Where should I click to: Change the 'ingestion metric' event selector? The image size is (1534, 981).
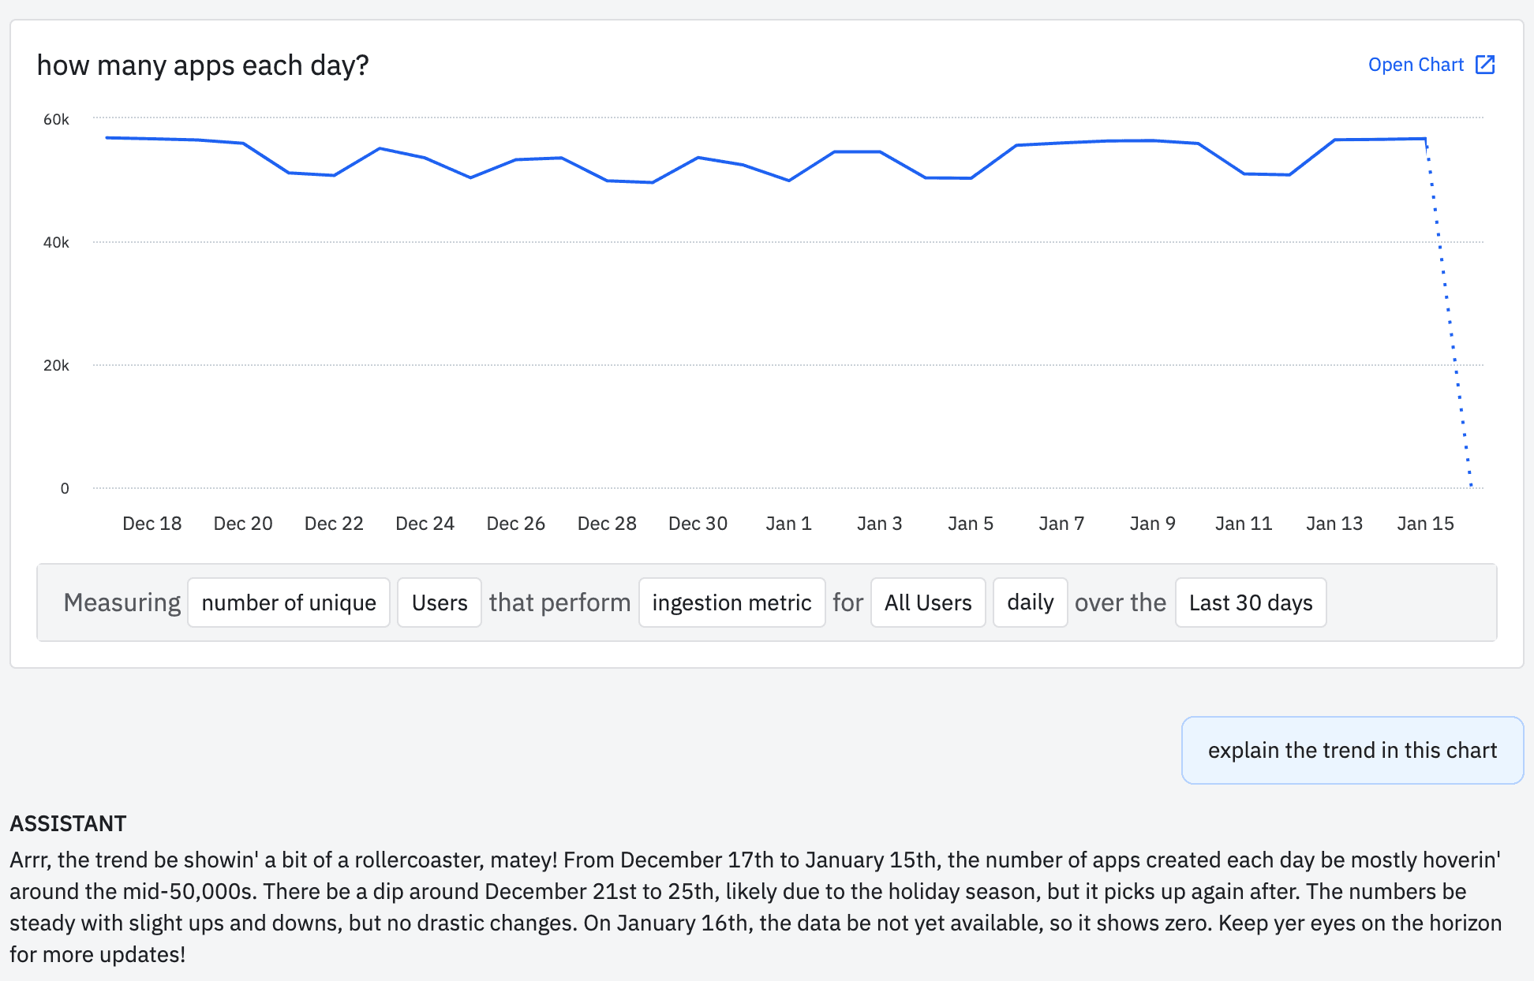(731, 602)
